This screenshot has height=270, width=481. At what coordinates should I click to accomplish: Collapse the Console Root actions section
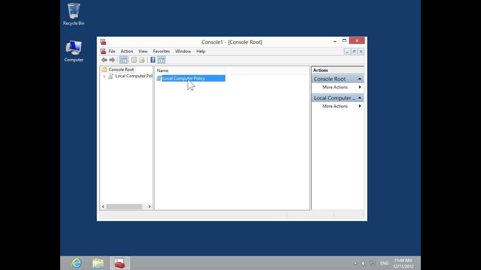(x=360, y=79)
